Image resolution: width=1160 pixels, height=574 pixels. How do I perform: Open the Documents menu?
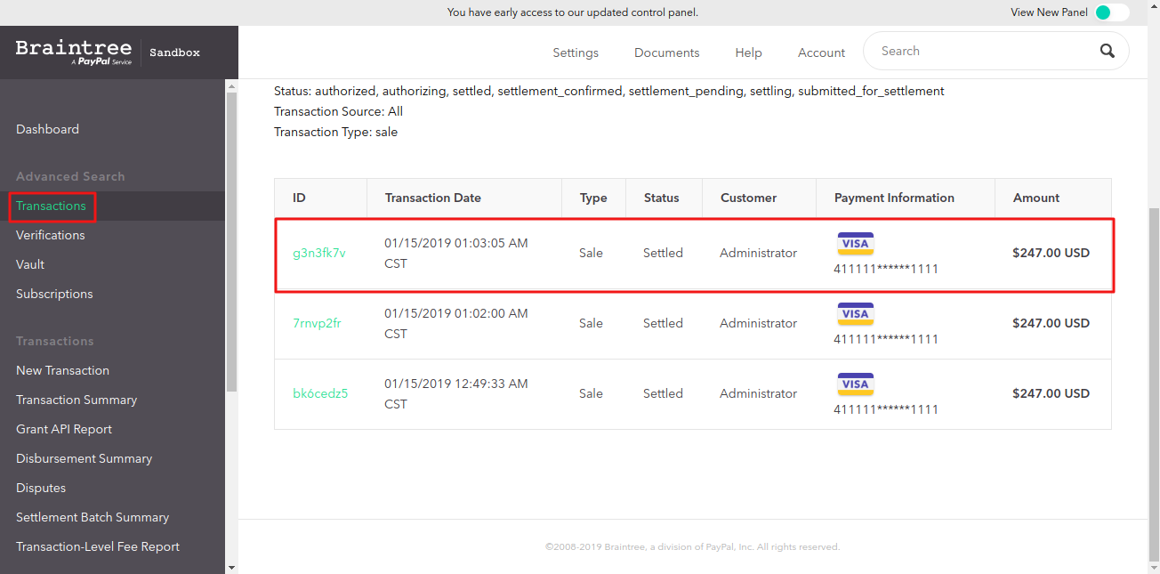(665, 53)
